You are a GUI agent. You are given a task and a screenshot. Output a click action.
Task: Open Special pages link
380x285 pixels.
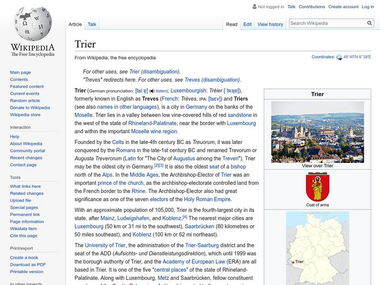point(24,207)
